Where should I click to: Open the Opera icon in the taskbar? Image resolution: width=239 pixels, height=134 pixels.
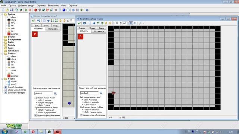pyautogui.click(x=33, y=132)
